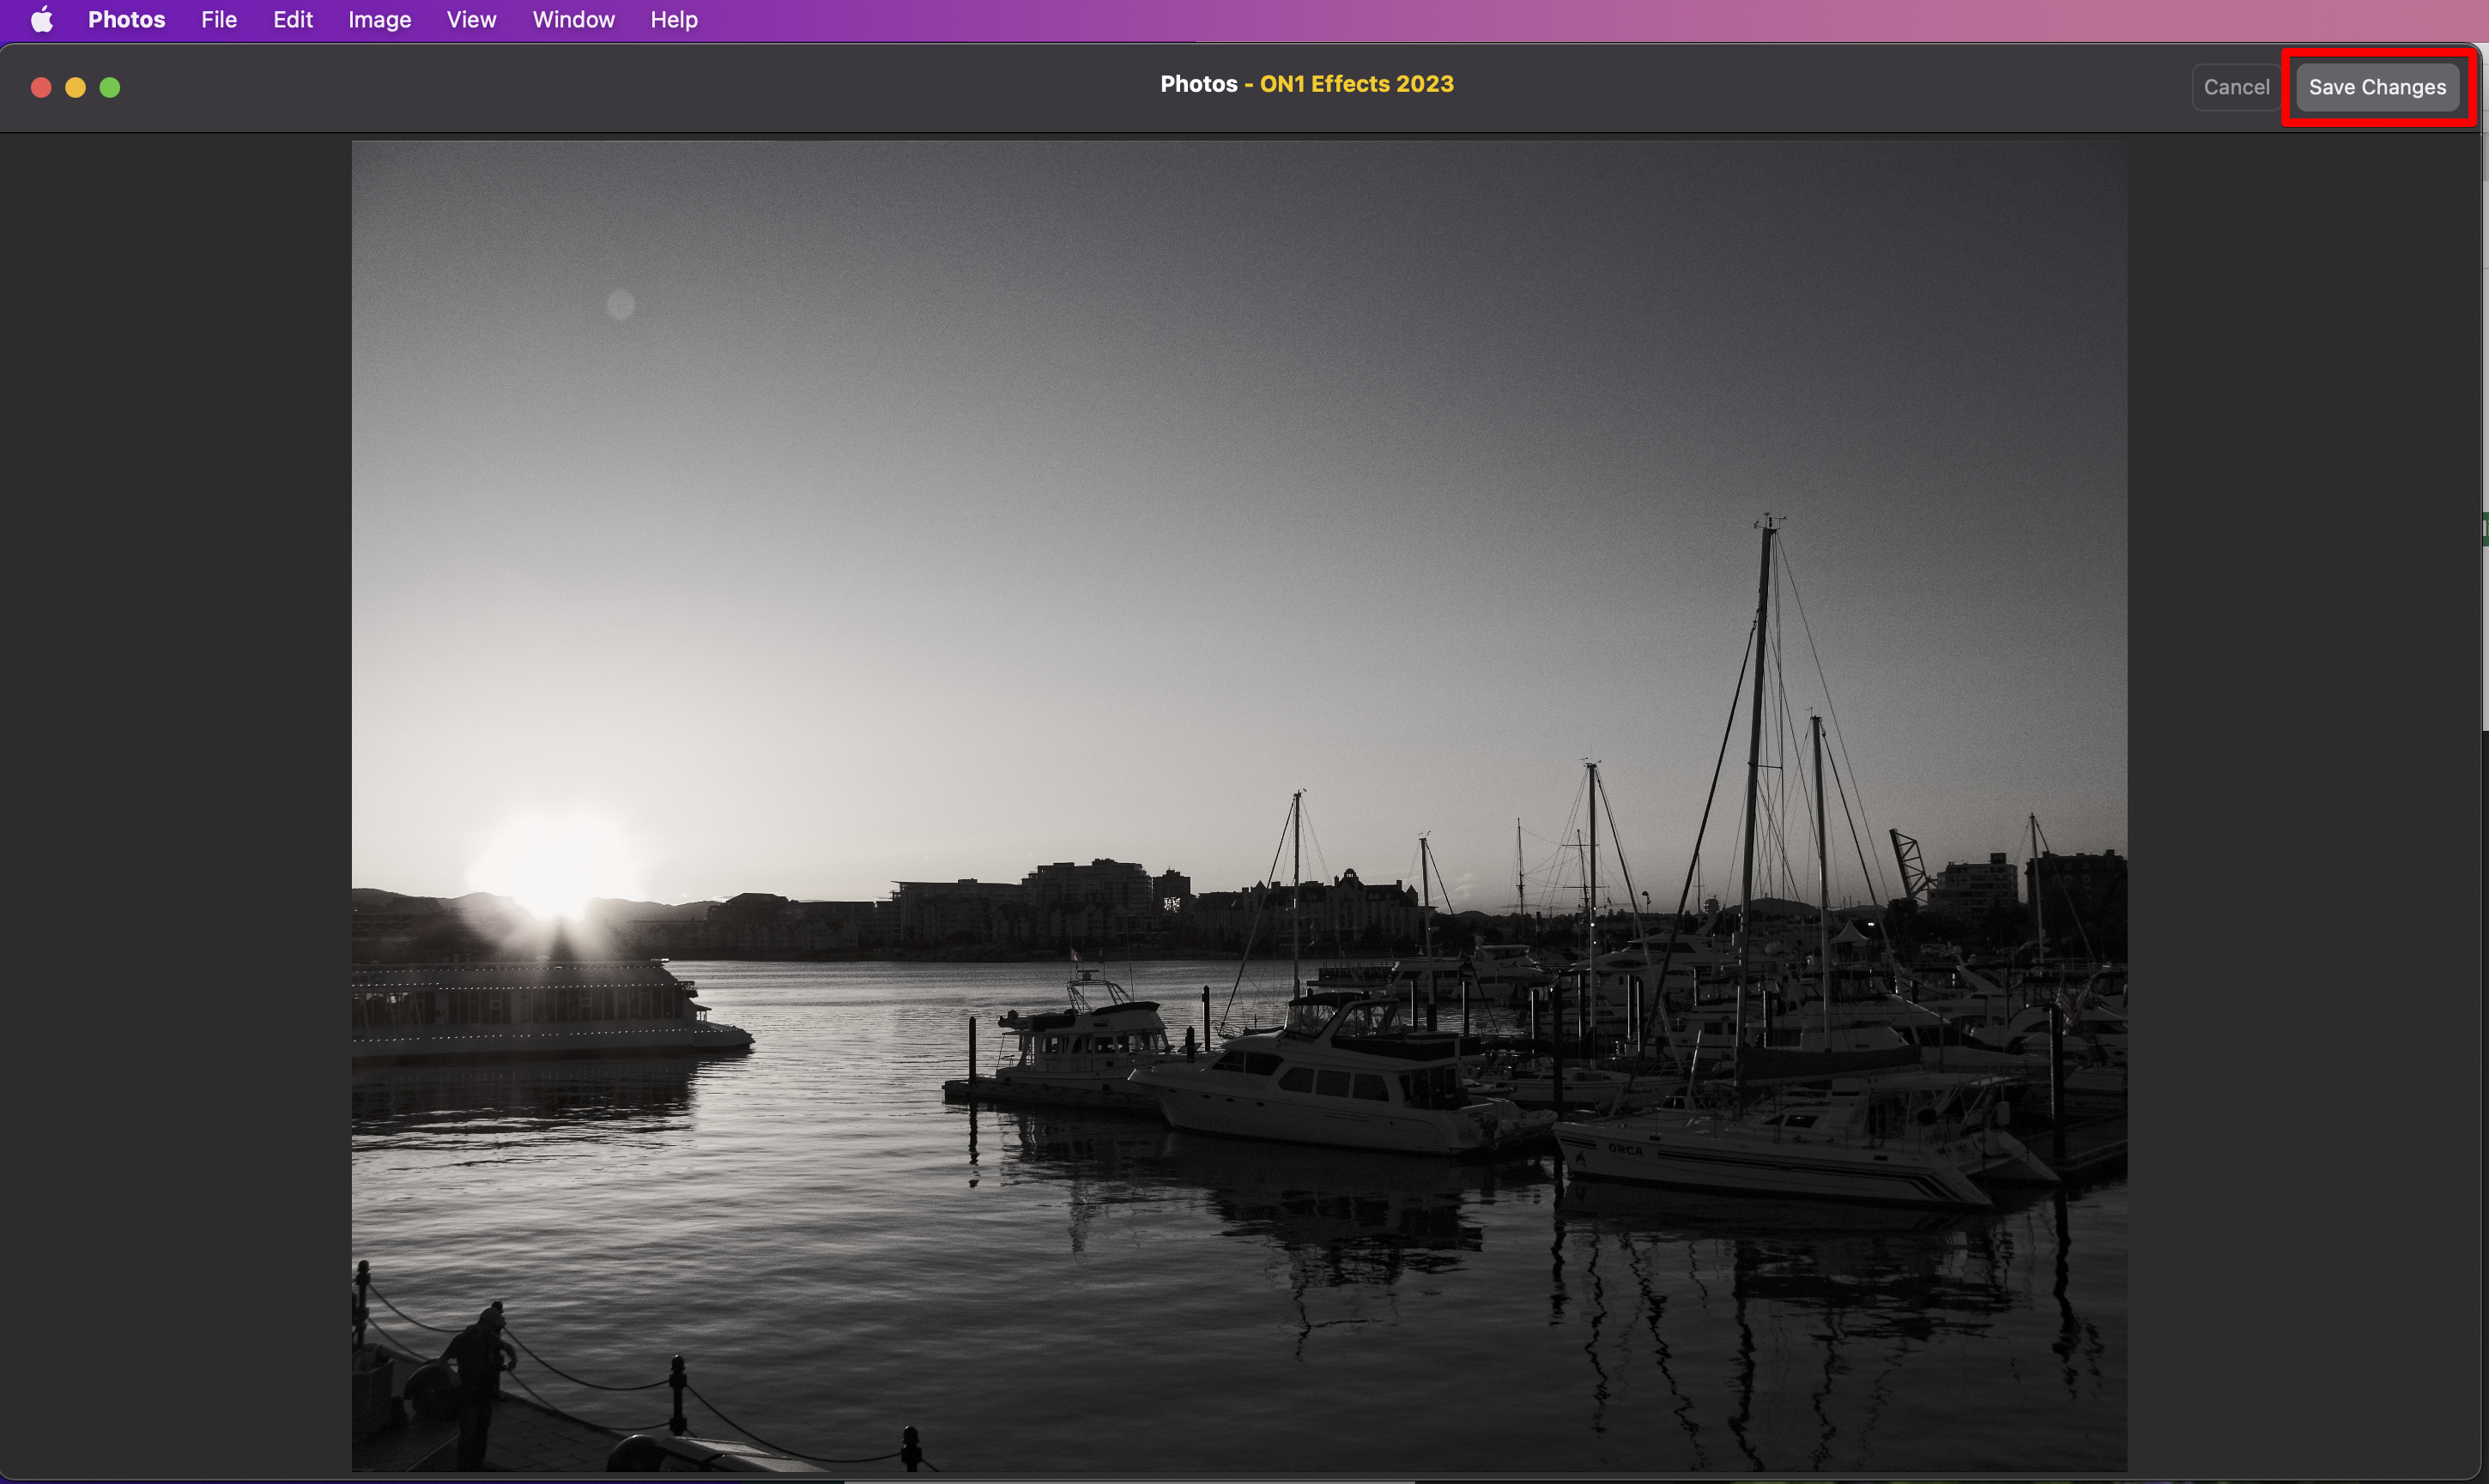Open the Apple menu
Image resolution: width=2489 pixels, height=1484 pixels.
(41, 20)
